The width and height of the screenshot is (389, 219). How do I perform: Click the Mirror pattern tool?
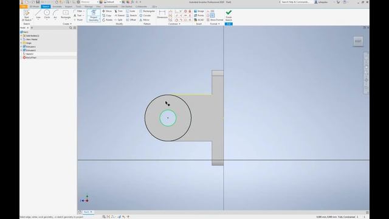pos(145,19)
